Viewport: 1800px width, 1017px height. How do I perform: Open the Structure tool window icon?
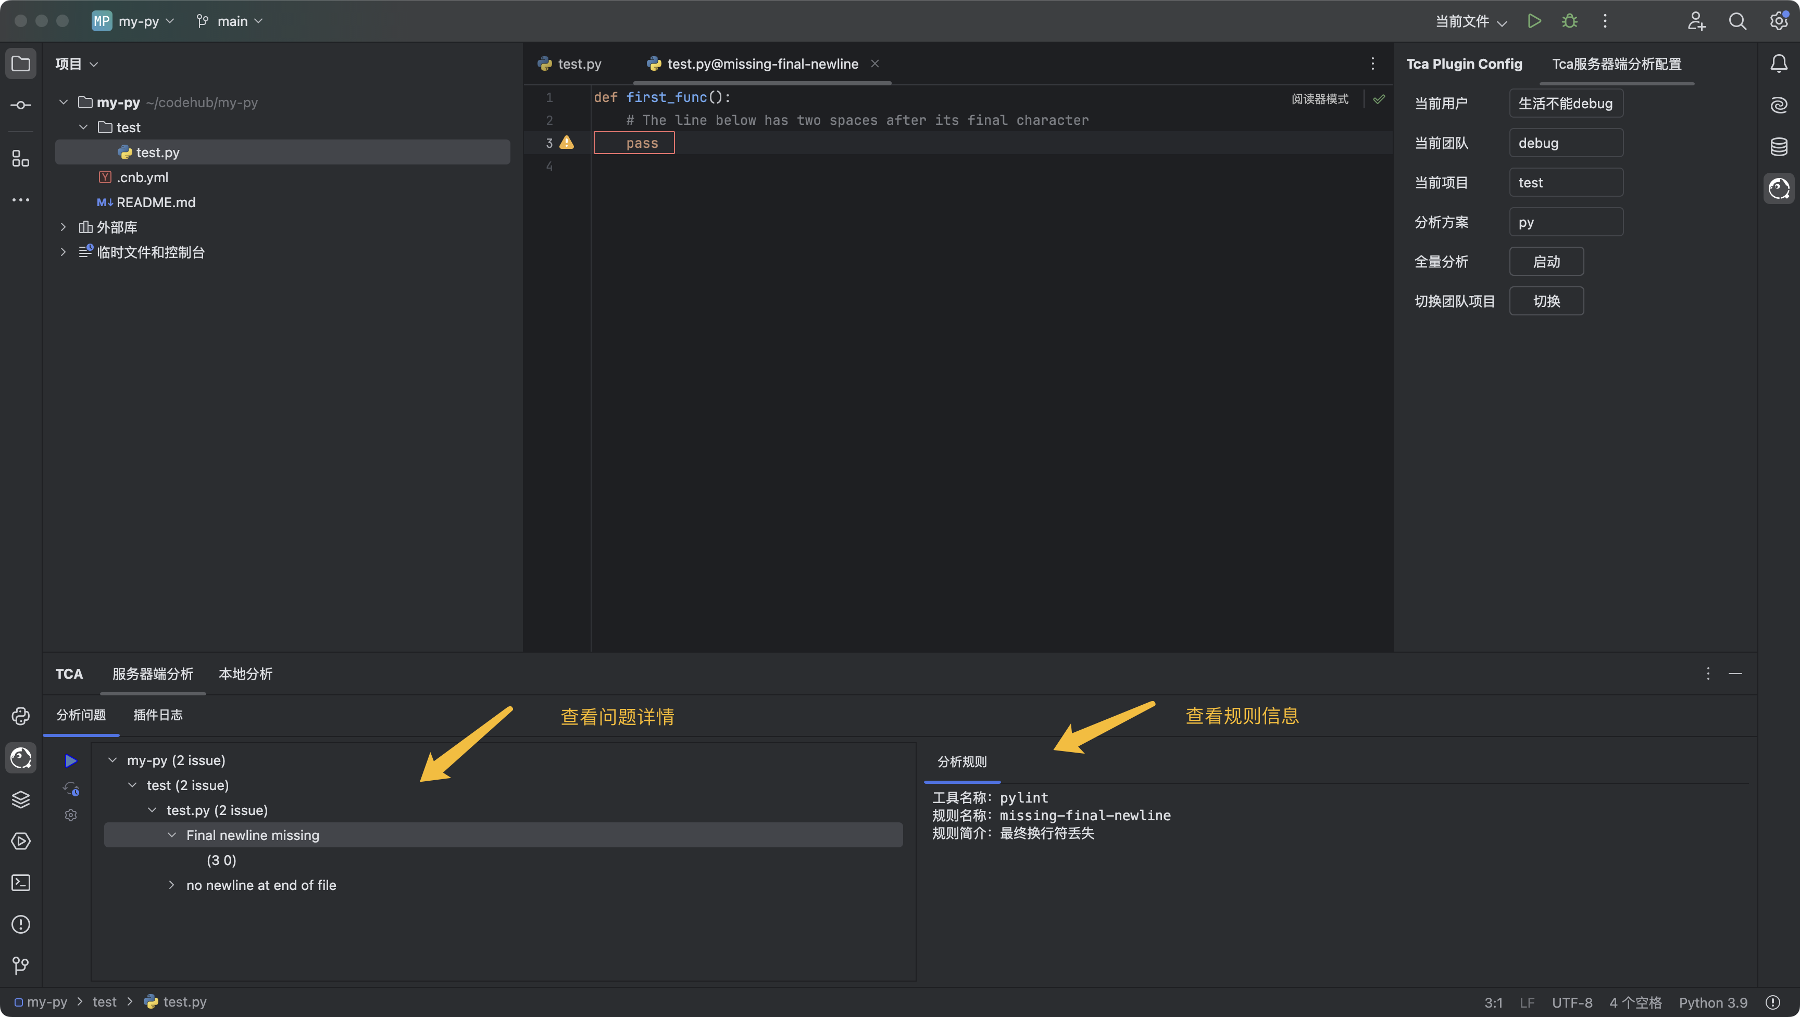(x=21, y=159)
